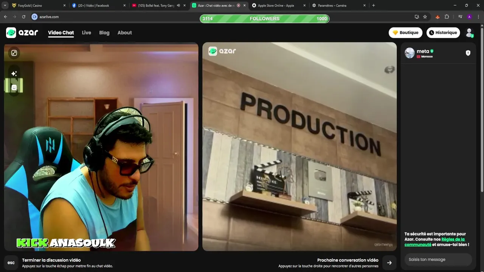Image resolution: width=484 pixels, height=272 pixels.
Task: Open the orange extension icon
Action: coord(437,17)
